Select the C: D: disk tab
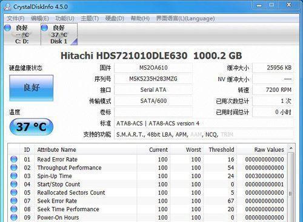The height and width of the screenshot is (222, 303). 22,34
